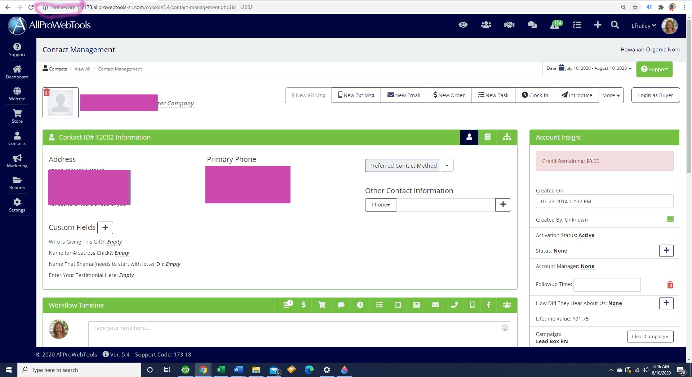The width and height of the screenshot is (692, 377).
Task: Filter timeline by shopping cart icon
Action: click(322, 305)
